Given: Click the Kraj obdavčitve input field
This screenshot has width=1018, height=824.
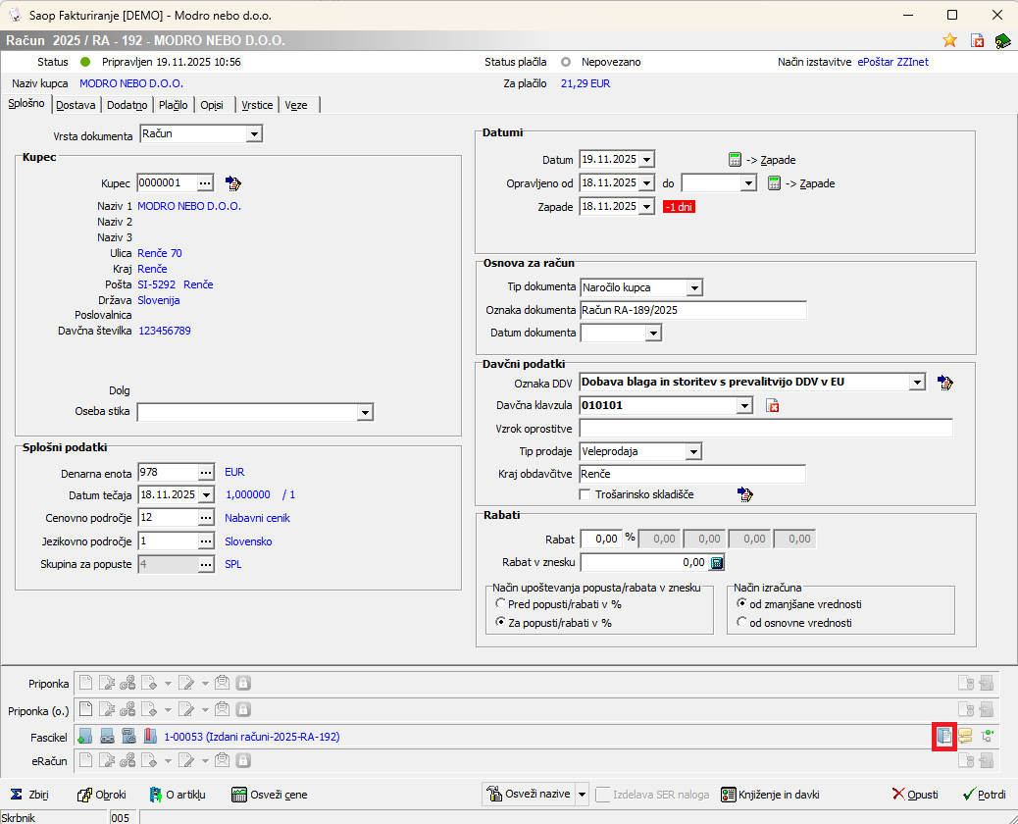Looking at the screenshot, I should coord(692,475).
